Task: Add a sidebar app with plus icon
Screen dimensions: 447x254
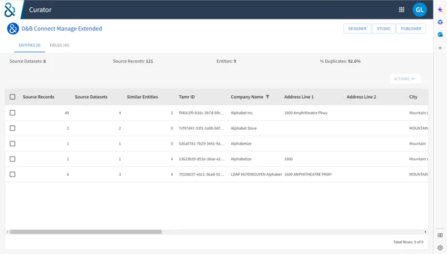Action: [x=440, y=48]
